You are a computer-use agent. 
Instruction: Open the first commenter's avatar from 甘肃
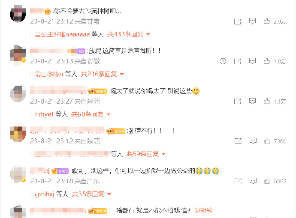click(x=18, y=14)
